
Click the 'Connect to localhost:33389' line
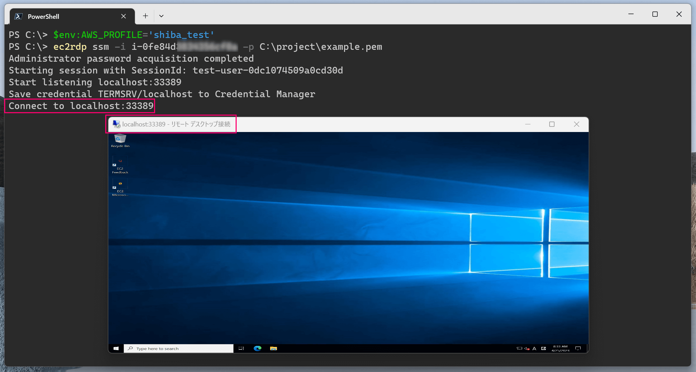click(x=81, y=106)
